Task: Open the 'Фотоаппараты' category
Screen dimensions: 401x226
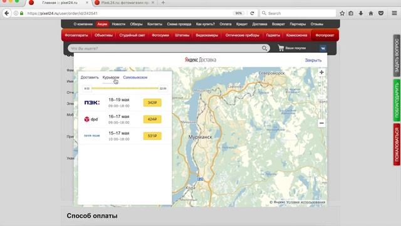Action: tap(76, 35)
